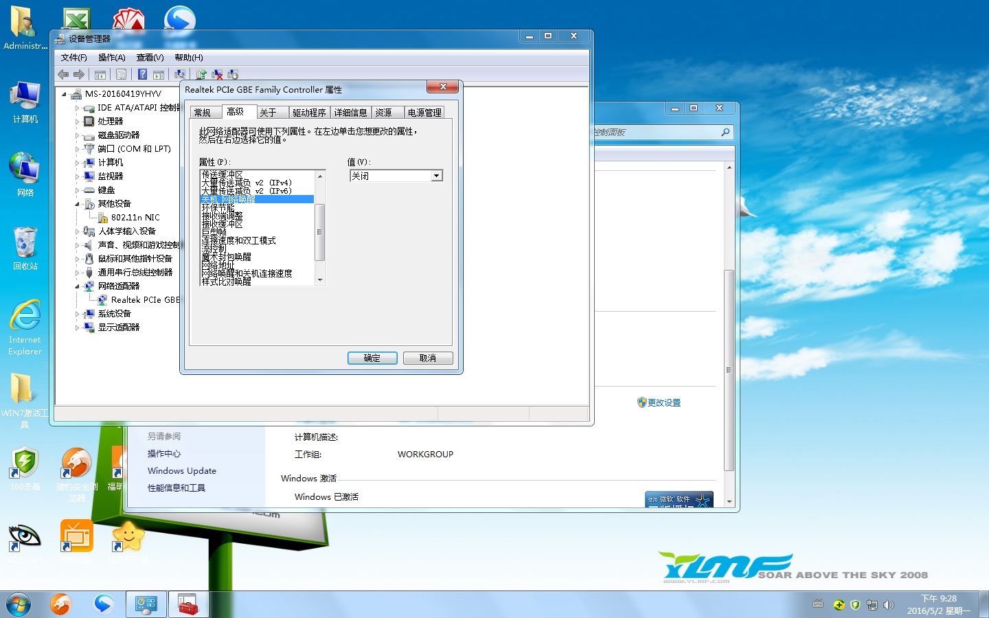Click the Control Panel search box
The image size is (989, 618).
pos(663,132)
